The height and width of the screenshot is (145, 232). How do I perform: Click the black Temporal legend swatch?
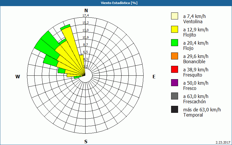[x=175, y=109]
